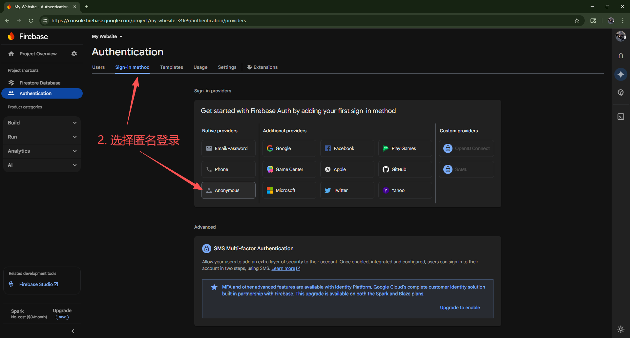Bookmark this page with the star icon

(577, 21)
